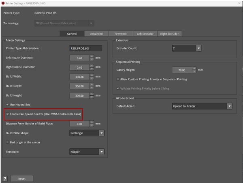Screen dimensions: 243x183
Task: Switch to the General tab
Action: [72, 34]
